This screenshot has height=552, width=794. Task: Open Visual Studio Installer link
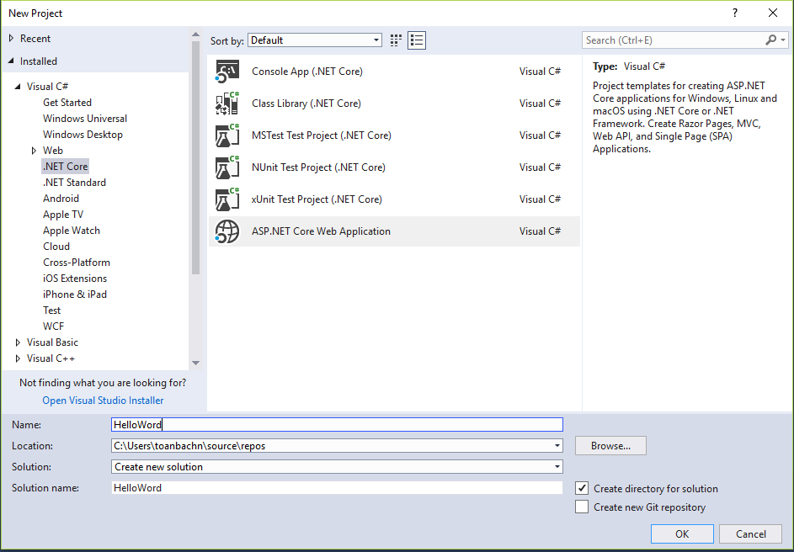(x=103, y=401)
